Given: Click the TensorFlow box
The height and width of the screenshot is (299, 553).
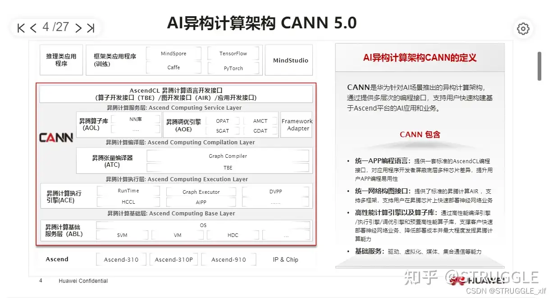Looking at the screenshot, I should (233, 54).
